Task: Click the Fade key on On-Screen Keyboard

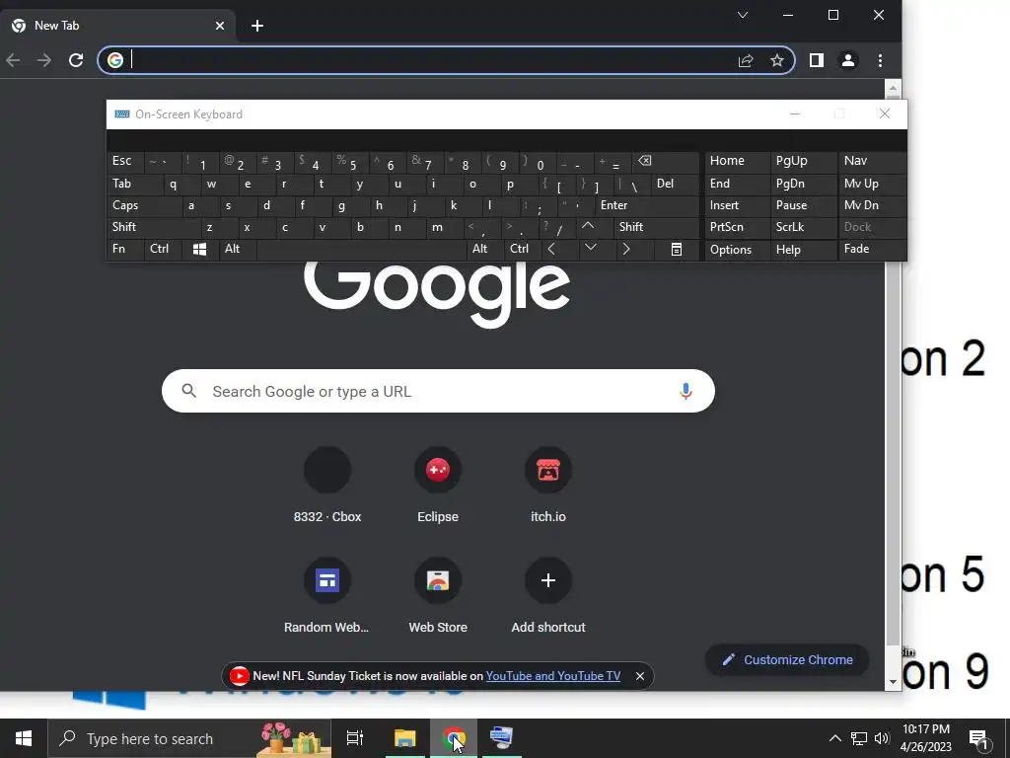Action: [872, 249]
